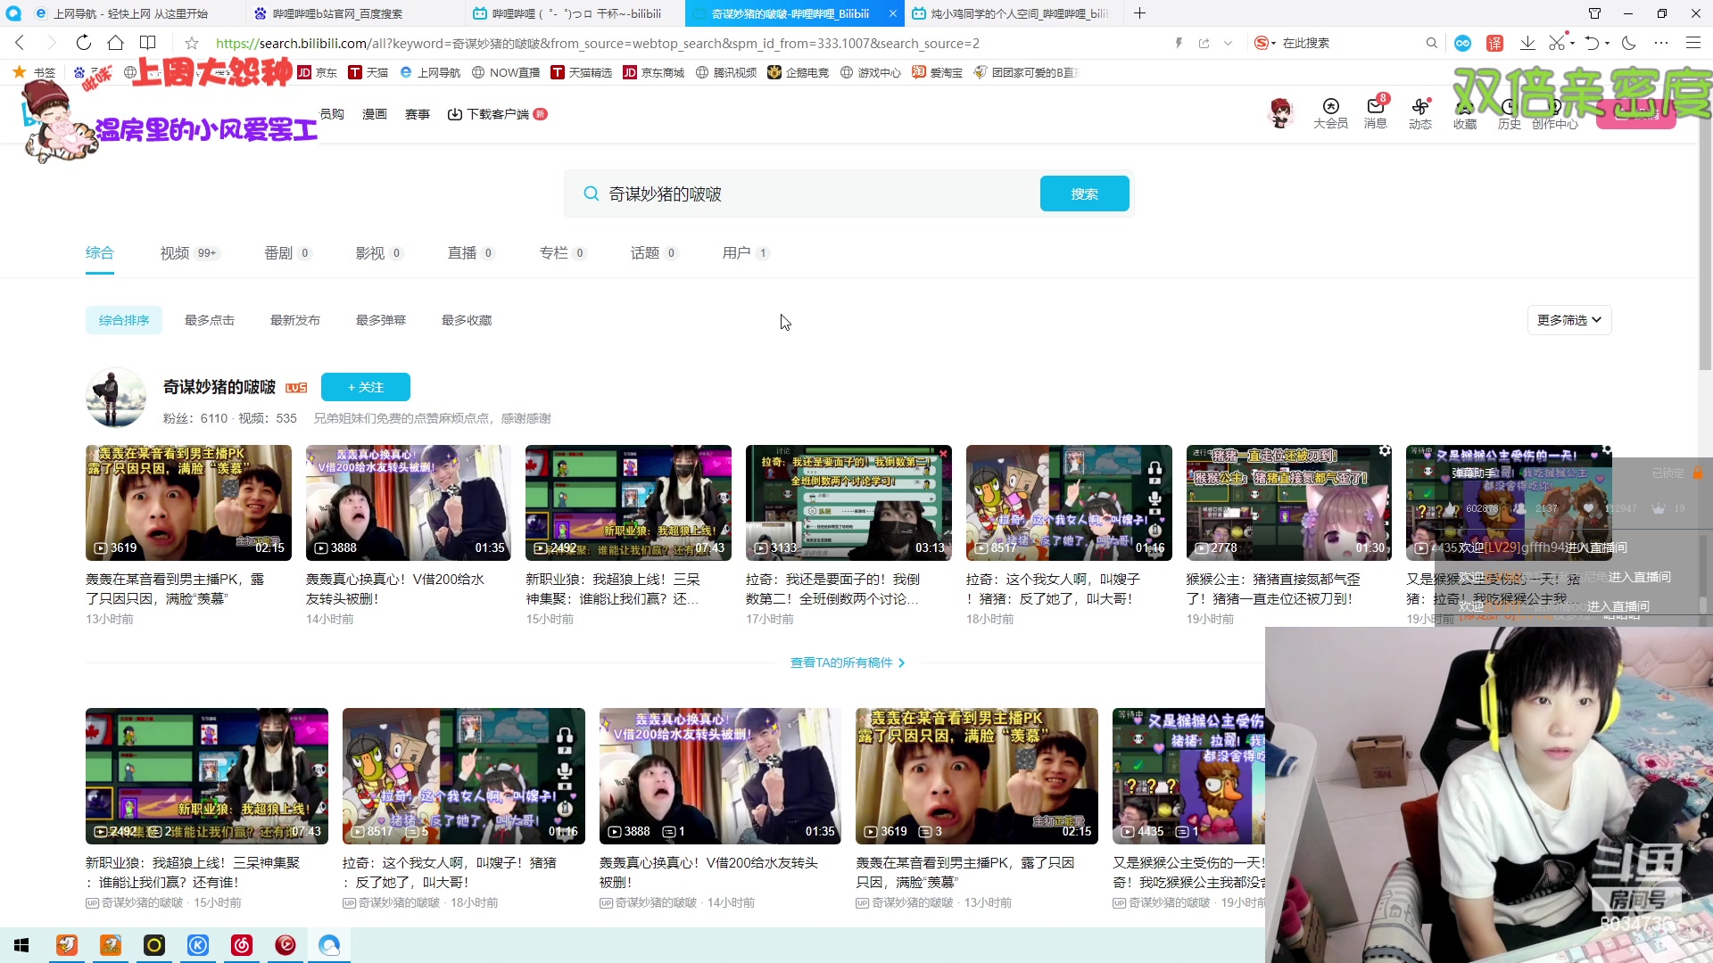The image size is (1713, 963).
Task: Click the scissors screenshot tool icon
Action: [1557, 43]
